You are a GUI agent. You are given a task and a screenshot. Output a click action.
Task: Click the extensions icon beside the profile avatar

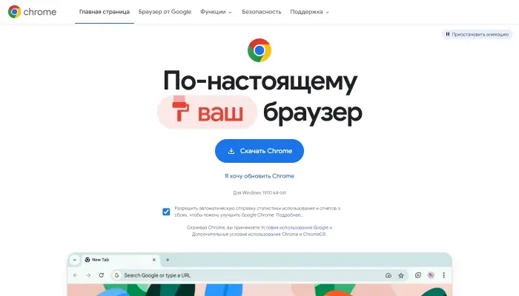pyautogui.click(x=418, y=275)
